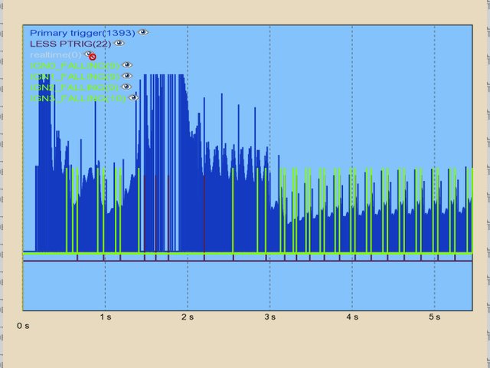490x368 pixels.
Task: Show the hidden realtime series
Action: click(90, 55)
